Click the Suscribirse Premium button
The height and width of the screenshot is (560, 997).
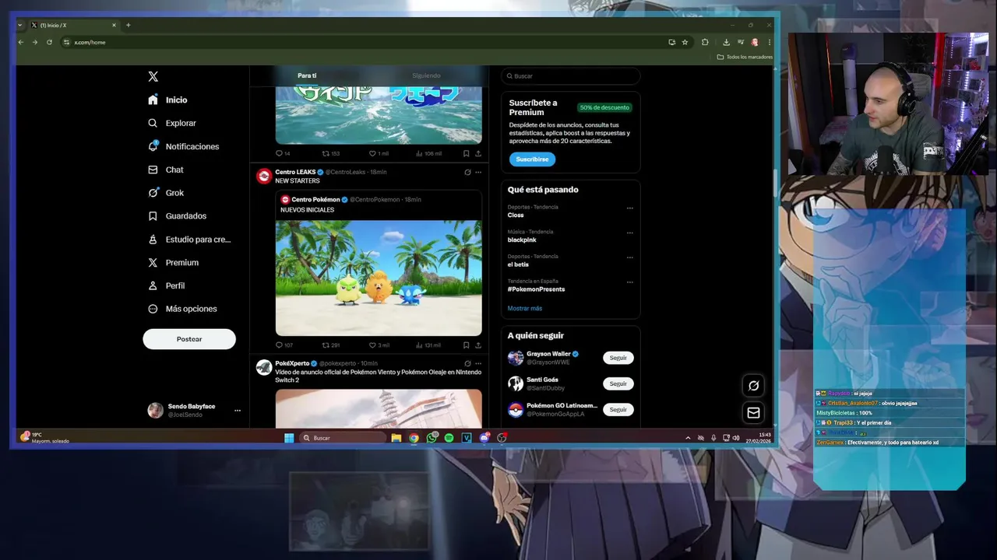coord(532,159)
